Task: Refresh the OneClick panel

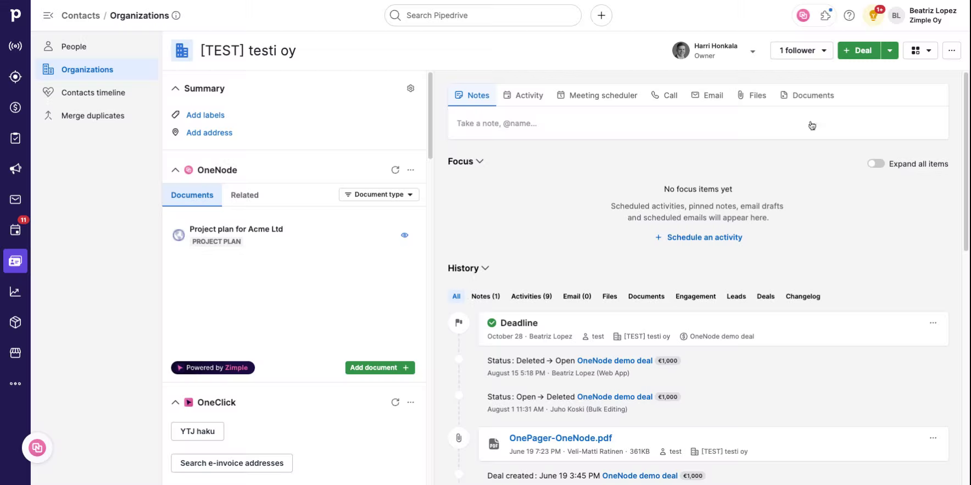Action: [x=395, y=402]
